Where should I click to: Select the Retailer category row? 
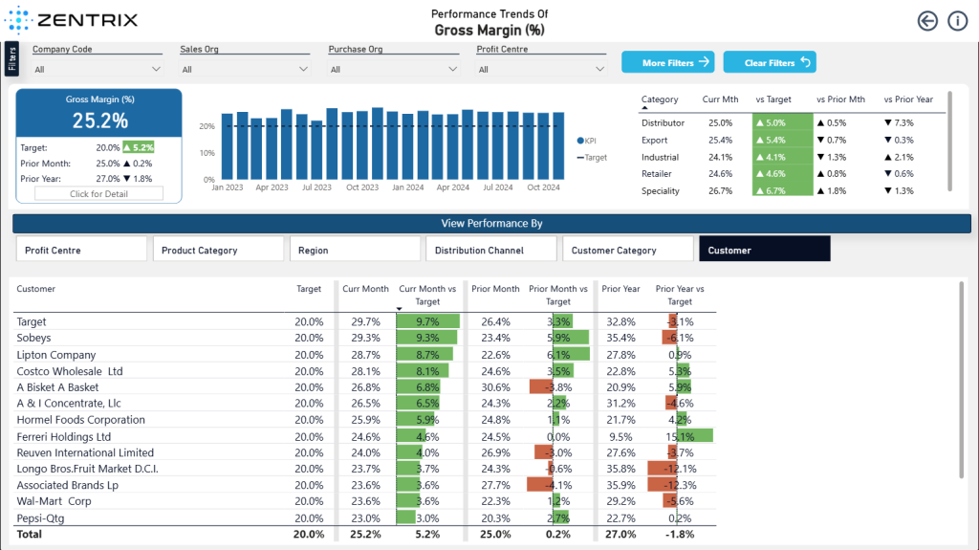pos(791,174)
